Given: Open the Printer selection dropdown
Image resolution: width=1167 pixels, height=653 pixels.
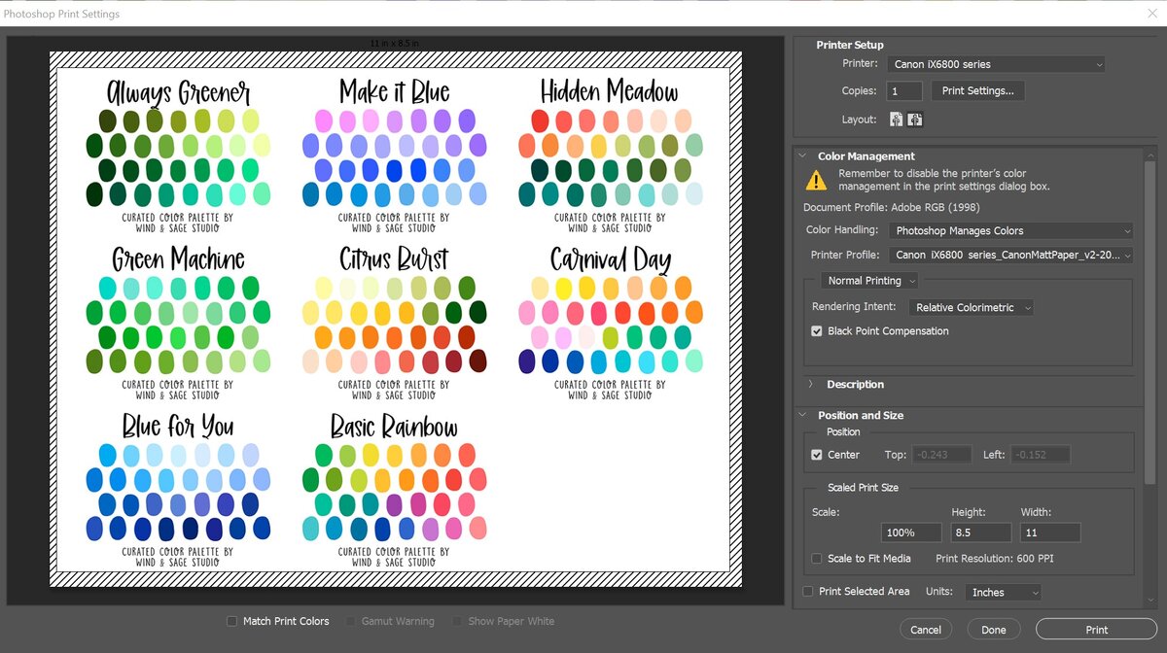Looking at the screenshot, I should [x=996, y=64].
